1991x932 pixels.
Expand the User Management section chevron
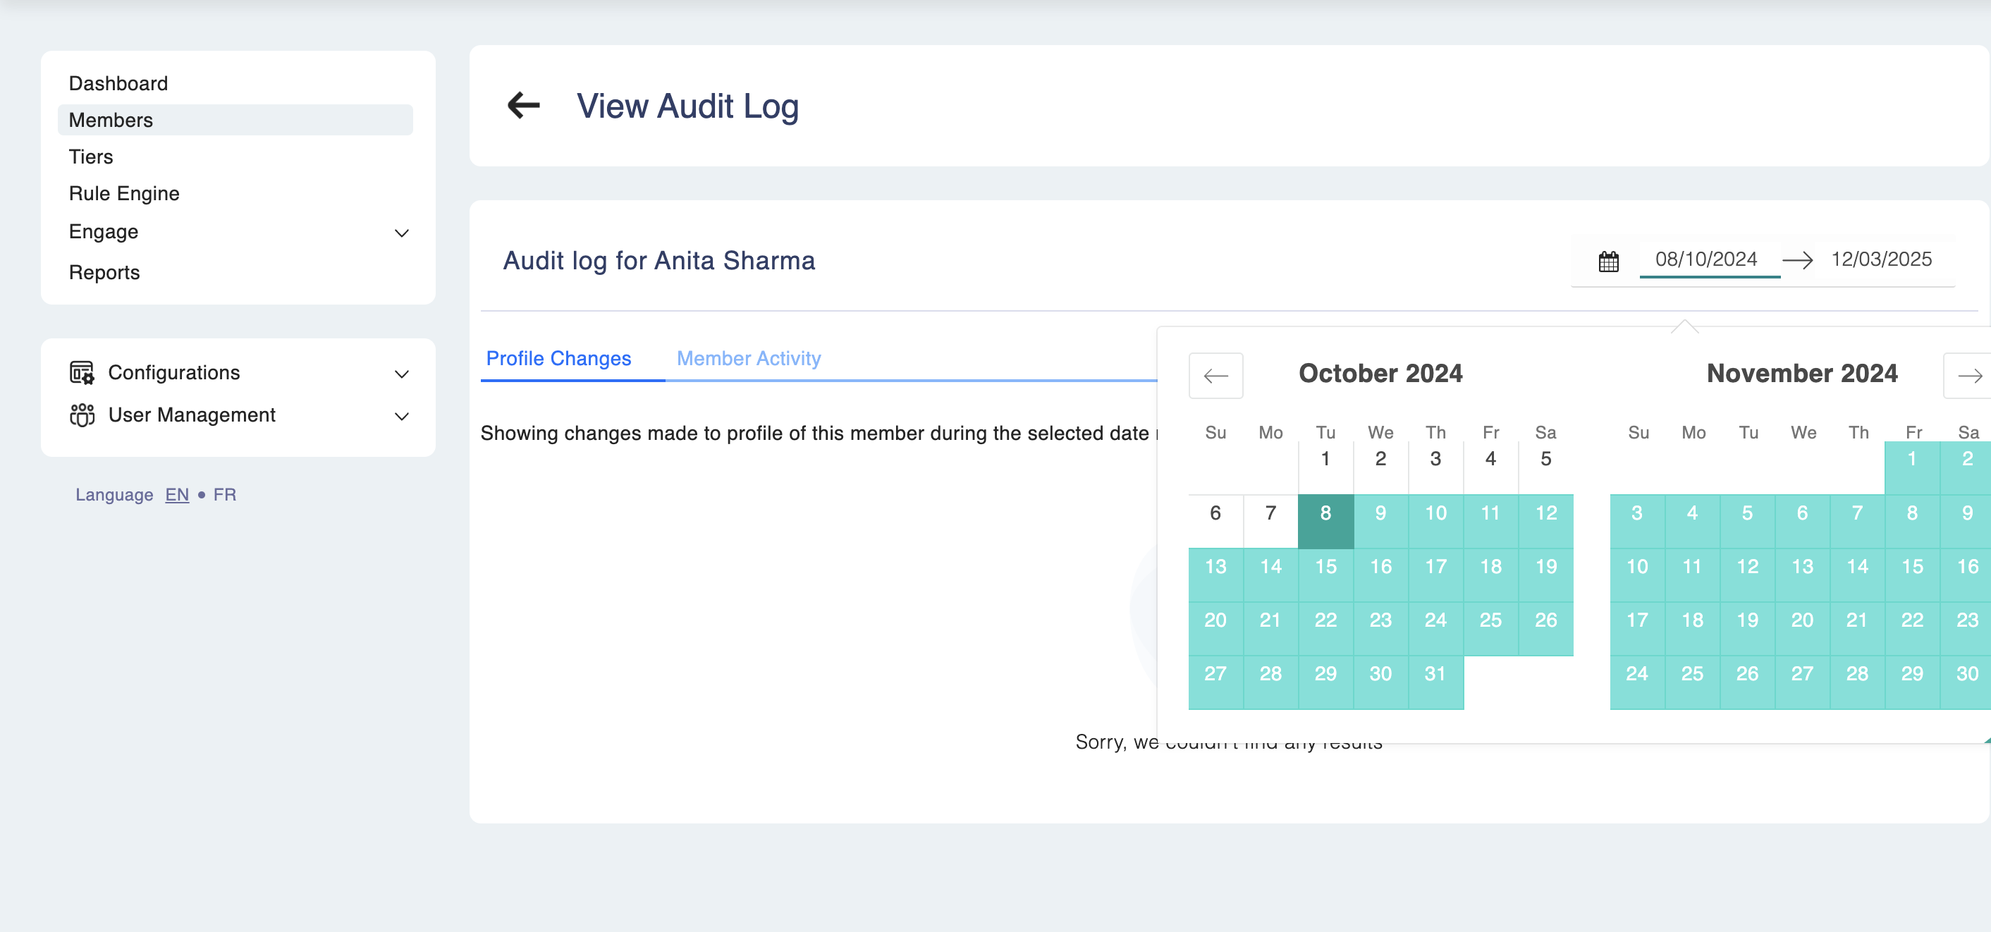coord(401,417)
